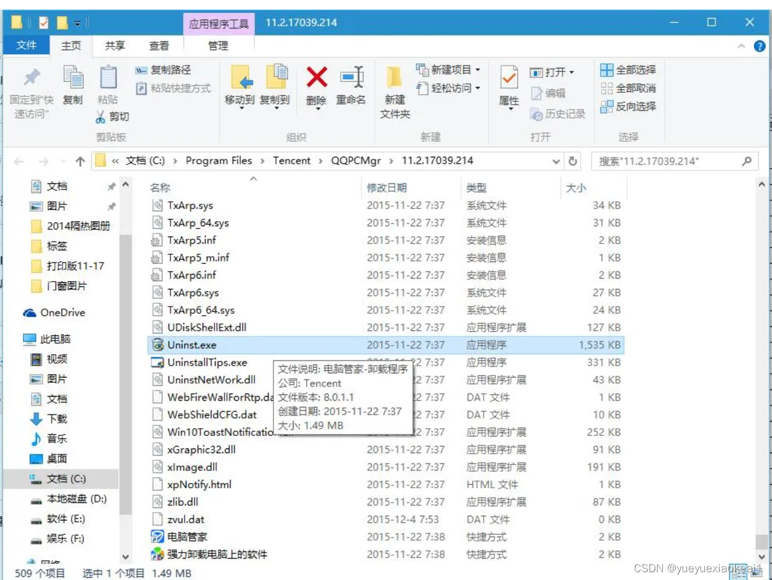Click the forward navigation arrow

coord(43,161)
